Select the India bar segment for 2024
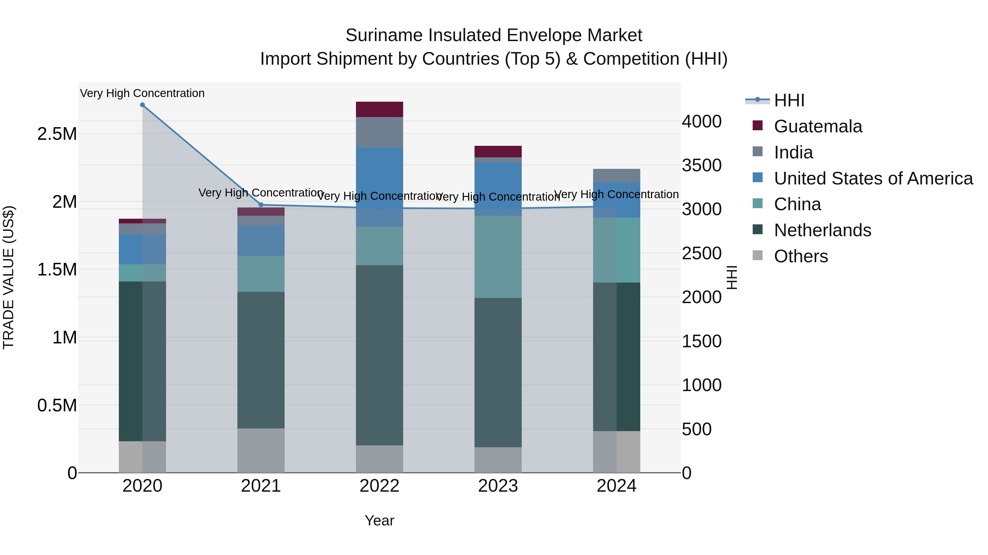The image size is (988, 555). pos(616,175)
